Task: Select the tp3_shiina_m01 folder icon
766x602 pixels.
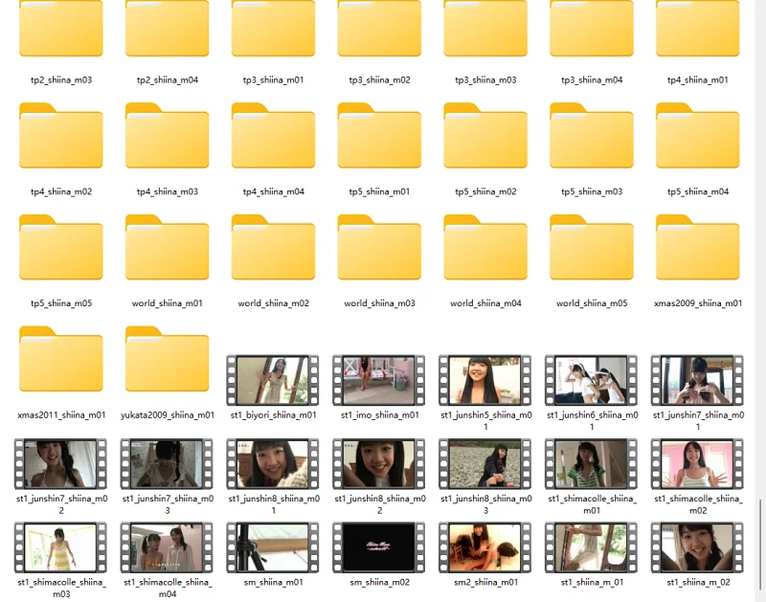Action: 273,29
